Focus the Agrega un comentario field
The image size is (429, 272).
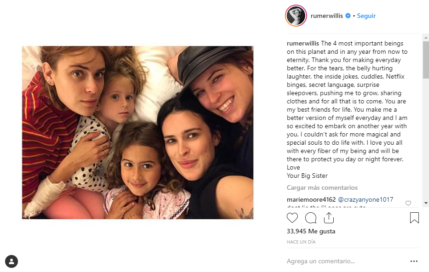[x=346, y=261]
